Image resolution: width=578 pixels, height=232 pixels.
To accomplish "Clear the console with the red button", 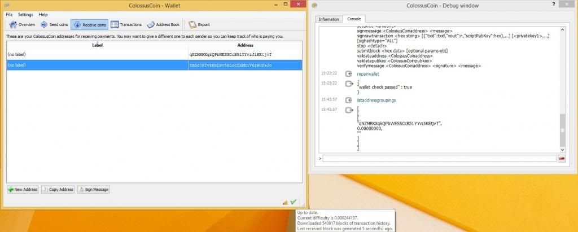I will 562,158.
